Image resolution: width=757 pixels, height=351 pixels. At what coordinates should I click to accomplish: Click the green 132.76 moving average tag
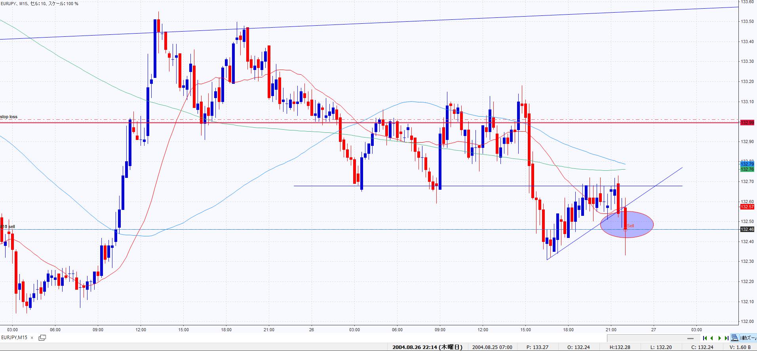click(747, 169)
